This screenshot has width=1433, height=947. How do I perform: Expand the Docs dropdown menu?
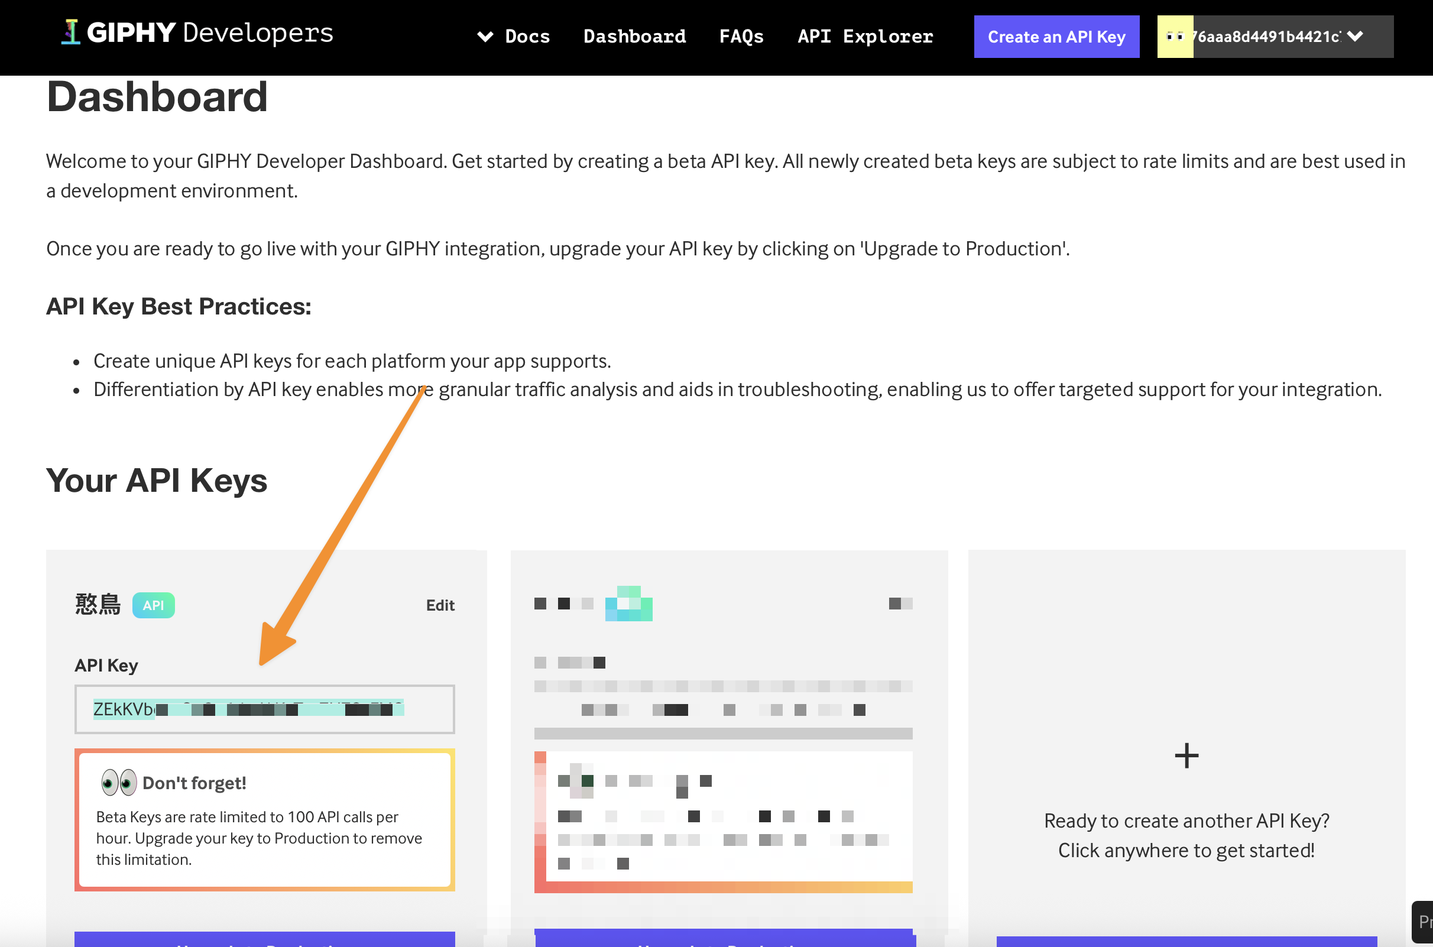click(x=513, y=36)
